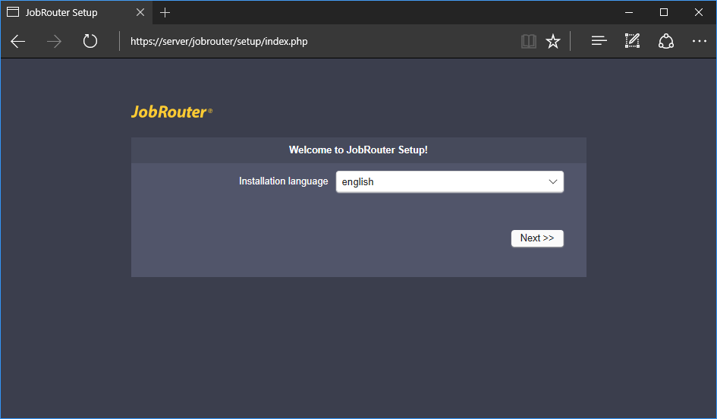Close the JobRouter Setup tab
Image resolution: width=717 pixels, height=419 pixels.
[x=140, y=12]
